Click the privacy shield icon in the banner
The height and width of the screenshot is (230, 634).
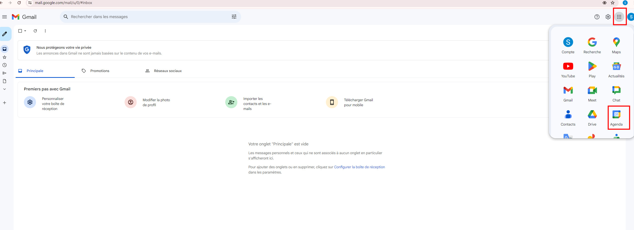coord(27,50)
